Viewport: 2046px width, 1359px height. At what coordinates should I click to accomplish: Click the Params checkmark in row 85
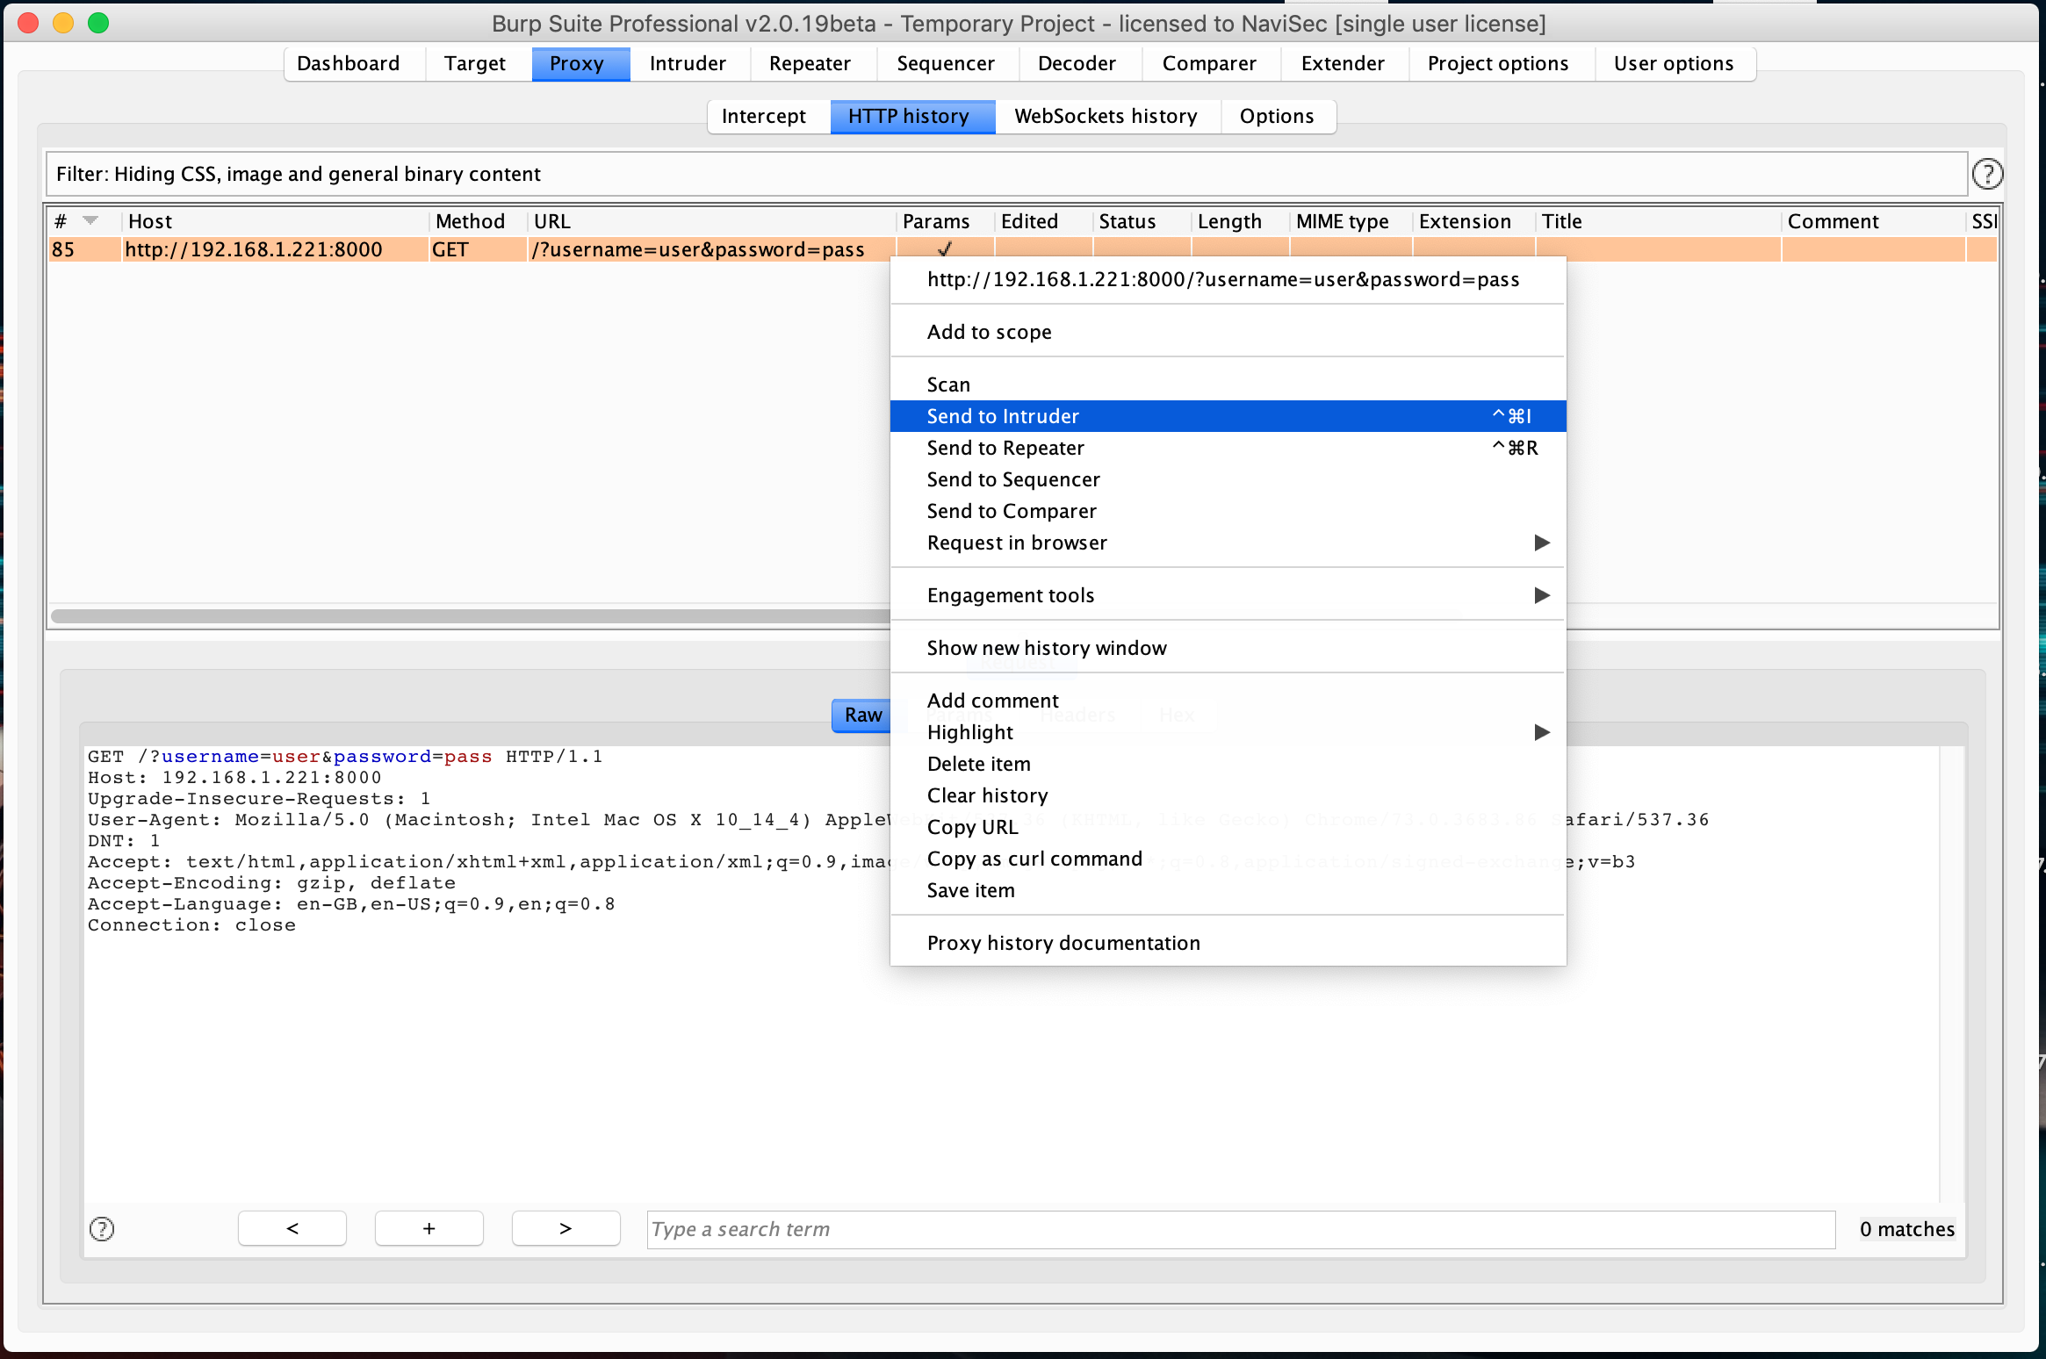(x=945, y=248)
